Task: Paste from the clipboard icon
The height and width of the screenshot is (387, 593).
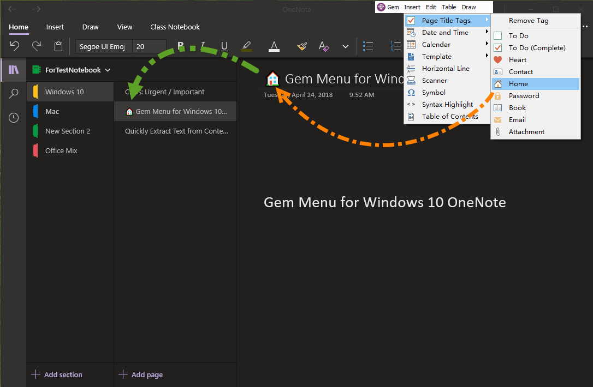Action: point(58,46)
